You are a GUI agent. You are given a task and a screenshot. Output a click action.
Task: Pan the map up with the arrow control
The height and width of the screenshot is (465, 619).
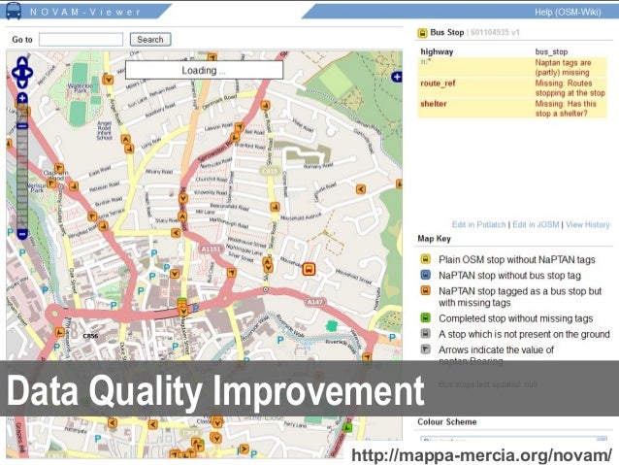point(22,62)
